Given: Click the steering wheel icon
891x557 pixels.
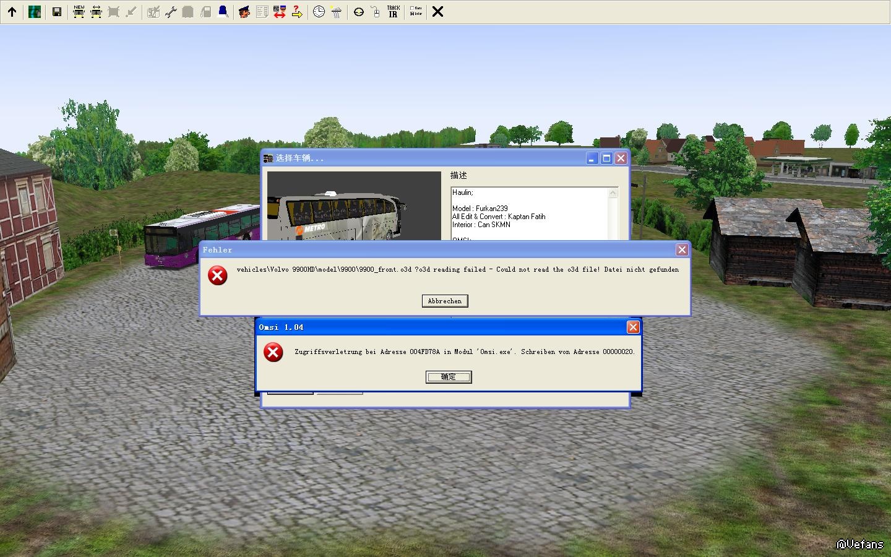Looking at the screenshot, I should [x=358, y=12].
